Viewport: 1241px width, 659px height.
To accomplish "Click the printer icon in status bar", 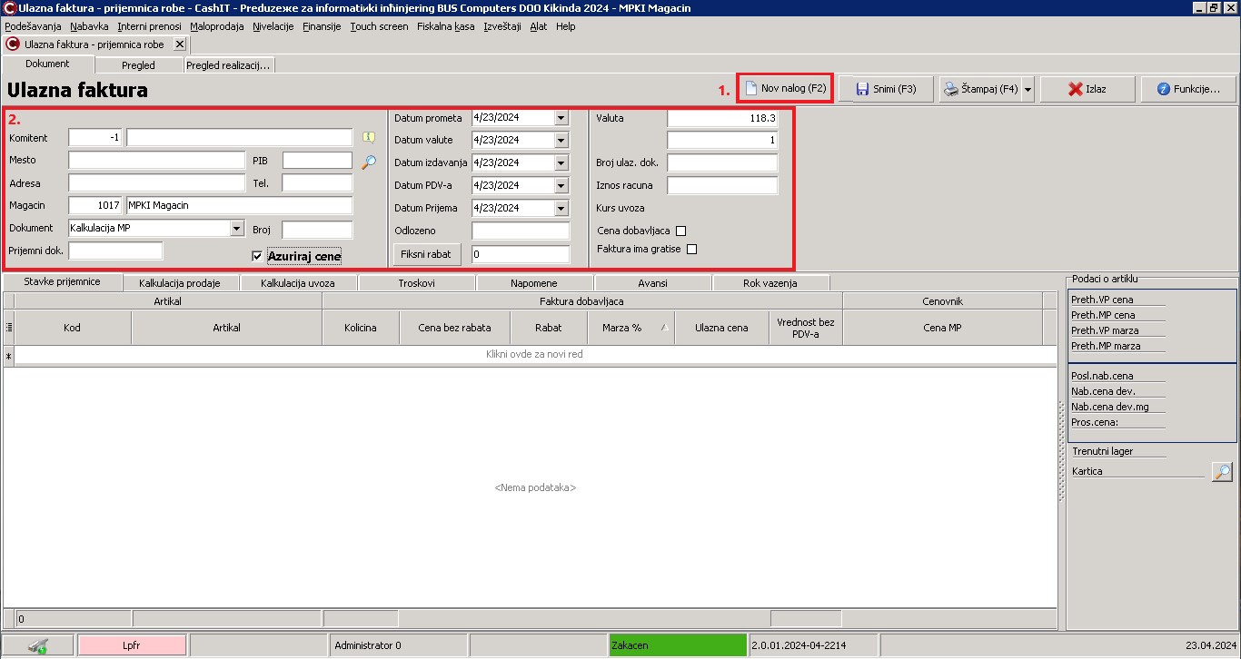I will 38,646.
